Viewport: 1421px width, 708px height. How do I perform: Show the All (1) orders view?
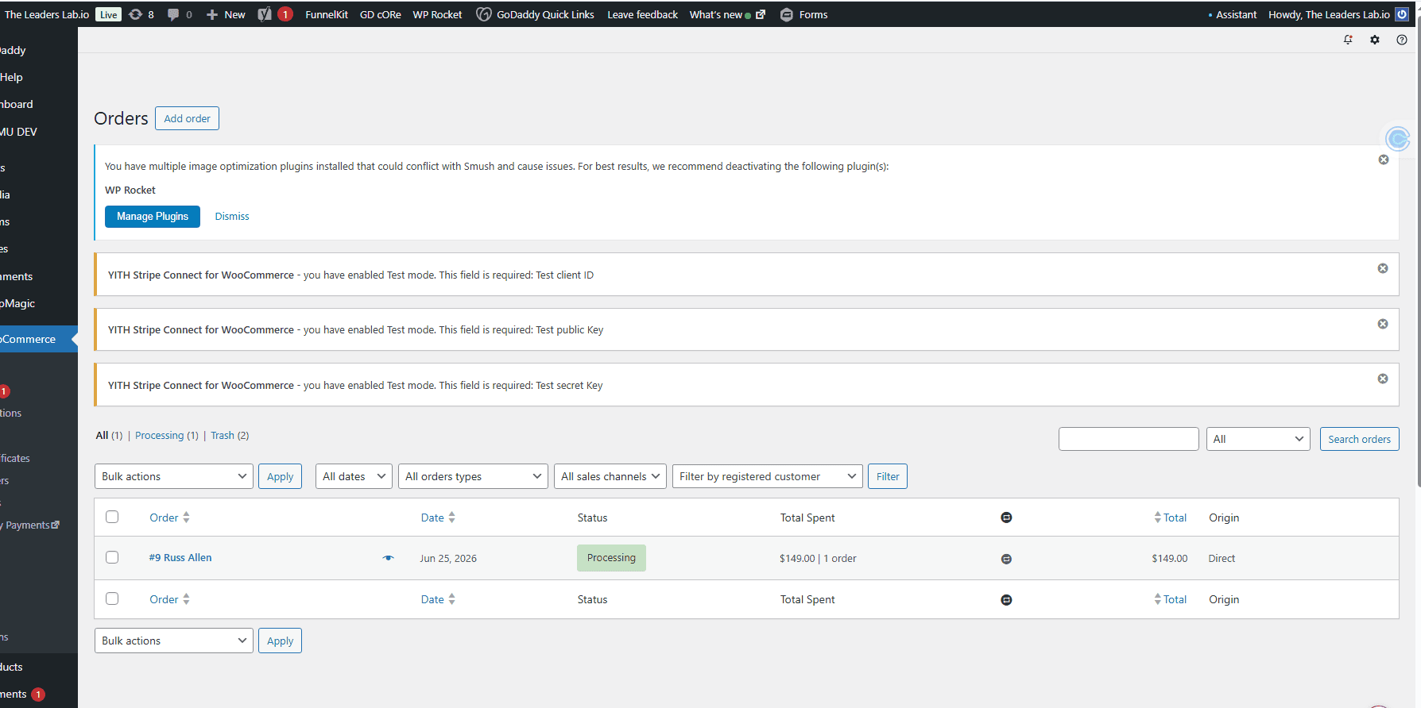click(x=109, y=436)
